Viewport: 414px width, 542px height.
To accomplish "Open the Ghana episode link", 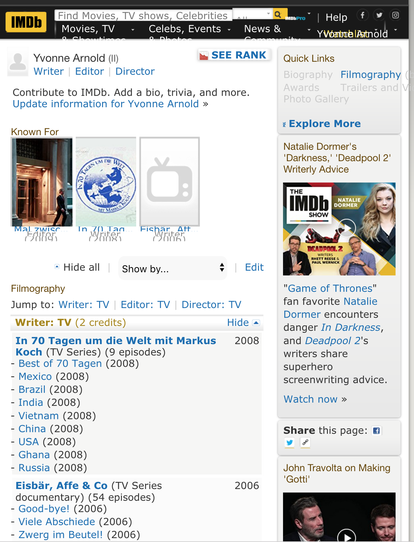I will click(34, 455).
